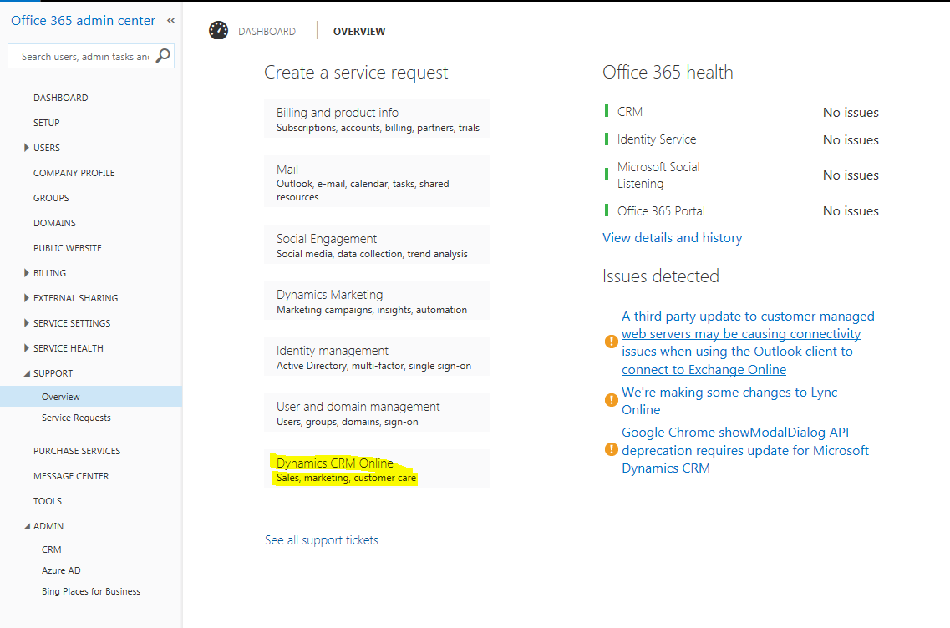Create a Mail service request

coord(378,182)
